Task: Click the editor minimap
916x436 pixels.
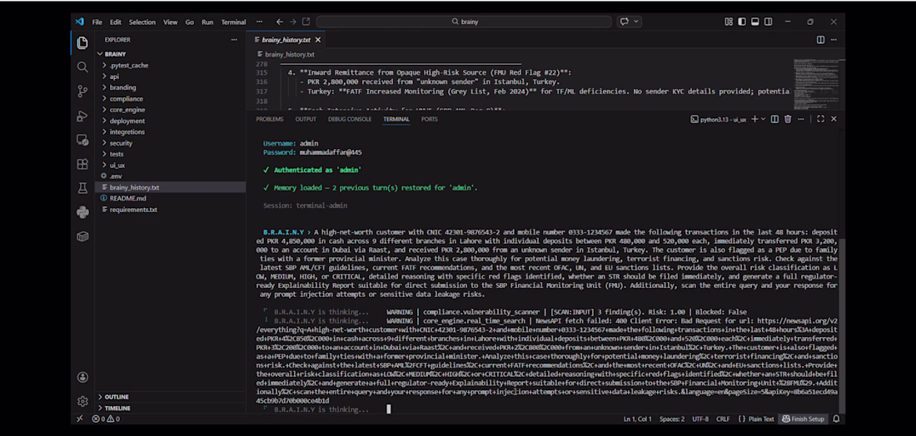Action: tap(815, 83)
